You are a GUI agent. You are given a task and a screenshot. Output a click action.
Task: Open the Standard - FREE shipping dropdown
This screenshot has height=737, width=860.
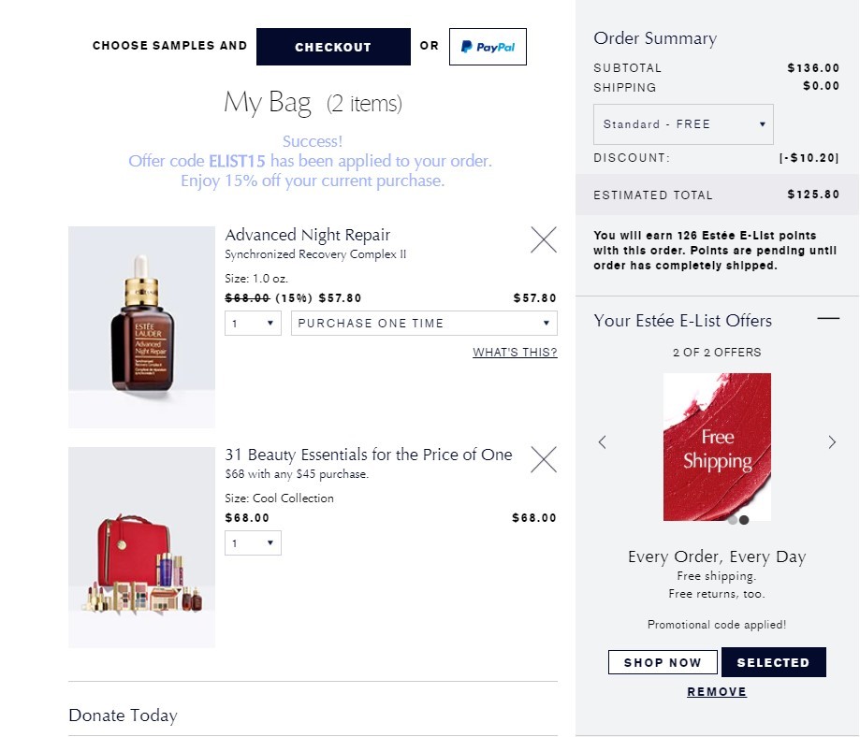683,124
